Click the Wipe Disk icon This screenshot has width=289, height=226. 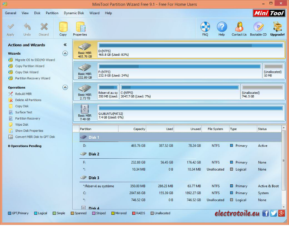pos(11,125)
